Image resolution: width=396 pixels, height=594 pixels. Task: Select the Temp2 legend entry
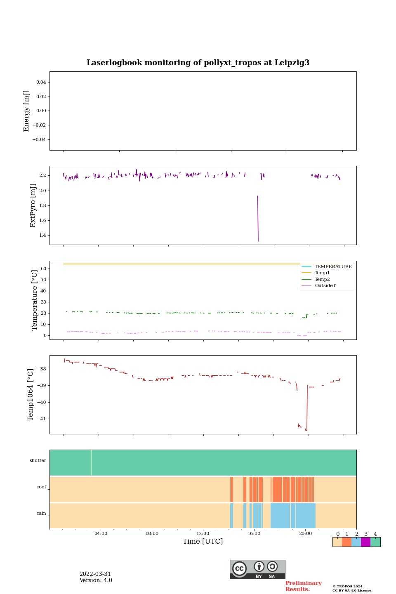[322, 279]
